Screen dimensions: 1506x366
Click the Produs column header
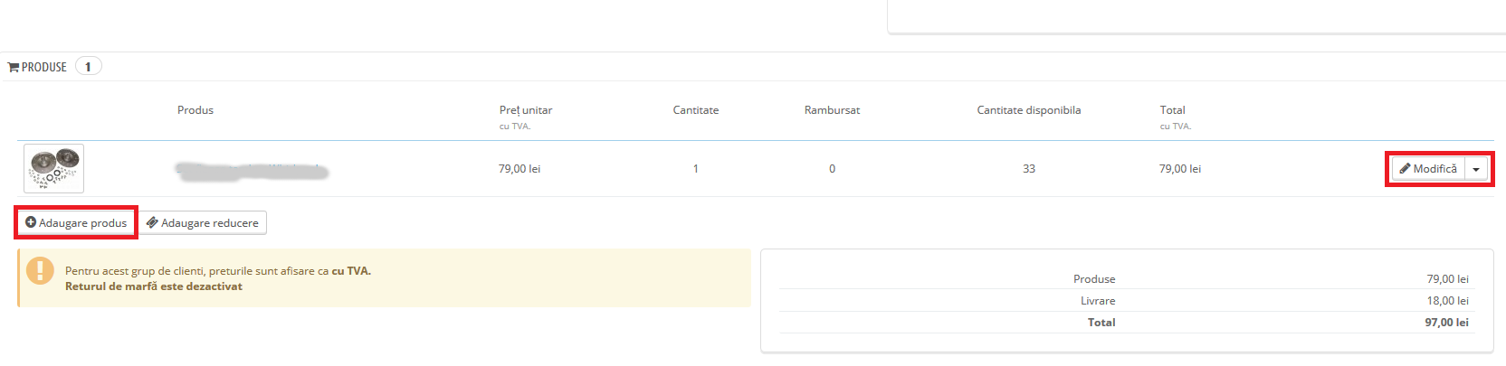click(195, 110)
